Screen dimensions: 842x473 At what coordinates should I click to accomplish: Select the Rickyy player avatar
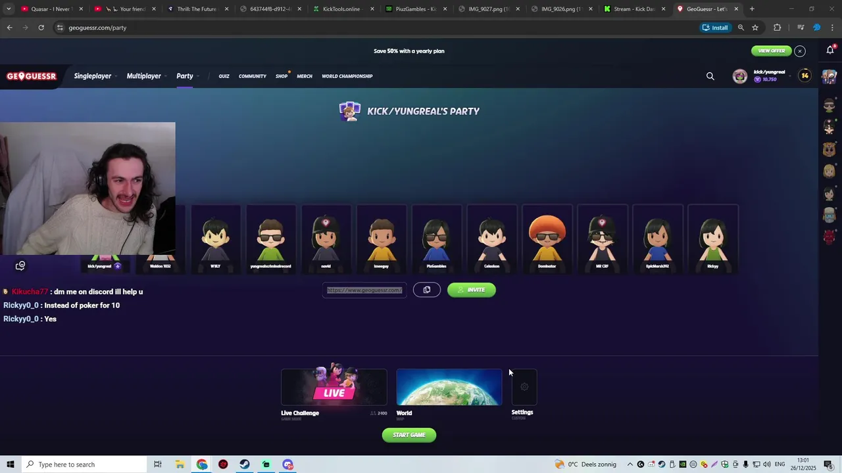[713, 238]
